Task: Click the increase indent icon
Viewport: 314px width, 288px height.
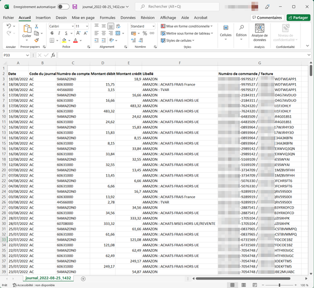Action: 103,40
